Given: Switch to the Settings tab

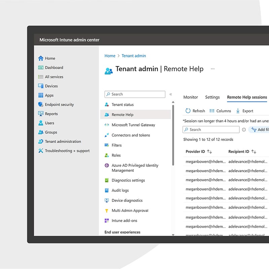Looking at the screenshot, I should click(x=212, y=97).
